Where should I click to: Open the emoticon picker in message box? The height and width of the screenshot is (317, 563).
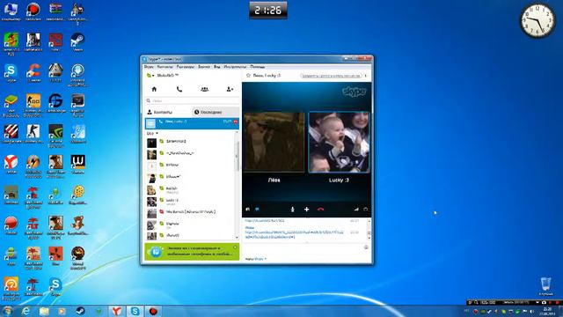point(366,247)
